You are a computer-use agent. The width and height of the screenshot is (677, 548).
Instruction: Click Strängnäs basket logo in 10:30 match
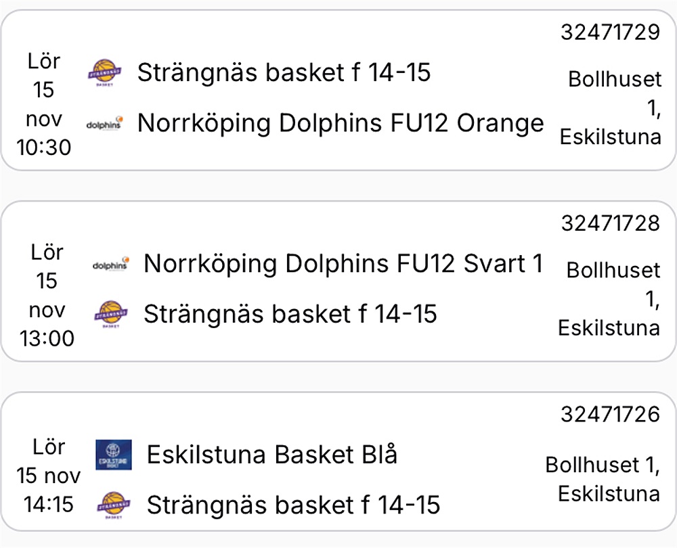click(104, 72)
